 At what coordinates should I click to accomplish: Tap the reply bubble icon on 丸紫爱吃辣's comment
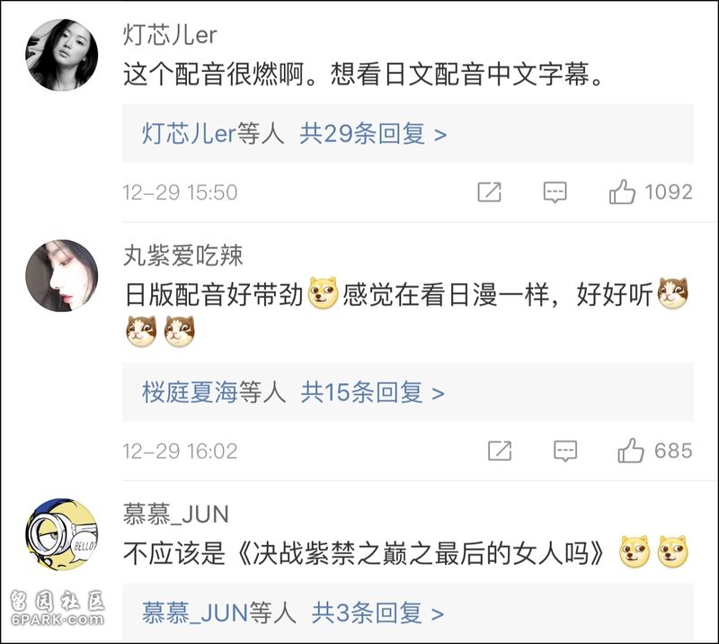click(565, 452)
